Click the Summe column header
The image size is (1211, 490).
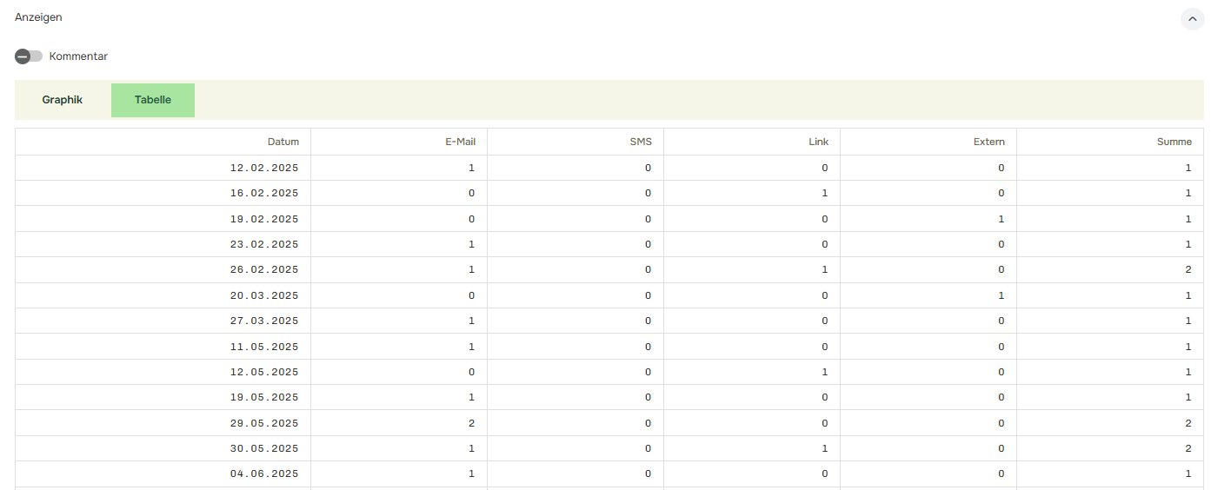1174,142
